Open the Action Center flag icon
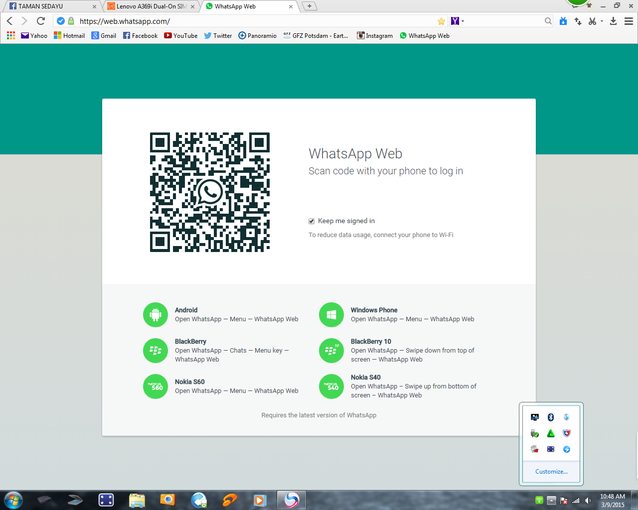The height and width of the screenshot is (510, 638). click(564, 501)
